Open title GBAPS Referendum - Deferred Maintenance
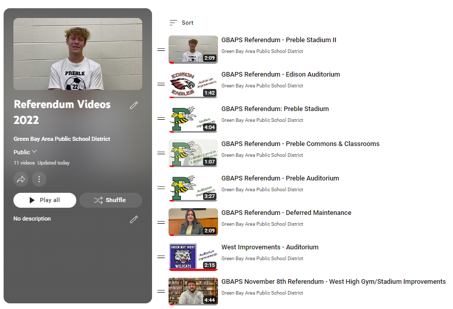The height and width of the screenshot is (309, 453). (x=287, y=213)
